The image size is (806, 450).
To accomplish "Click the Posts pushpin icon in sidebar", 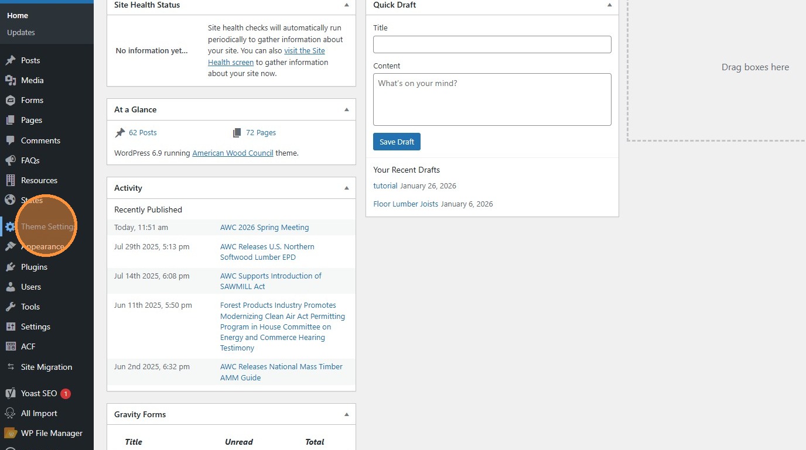I will [x=10, y=60].
